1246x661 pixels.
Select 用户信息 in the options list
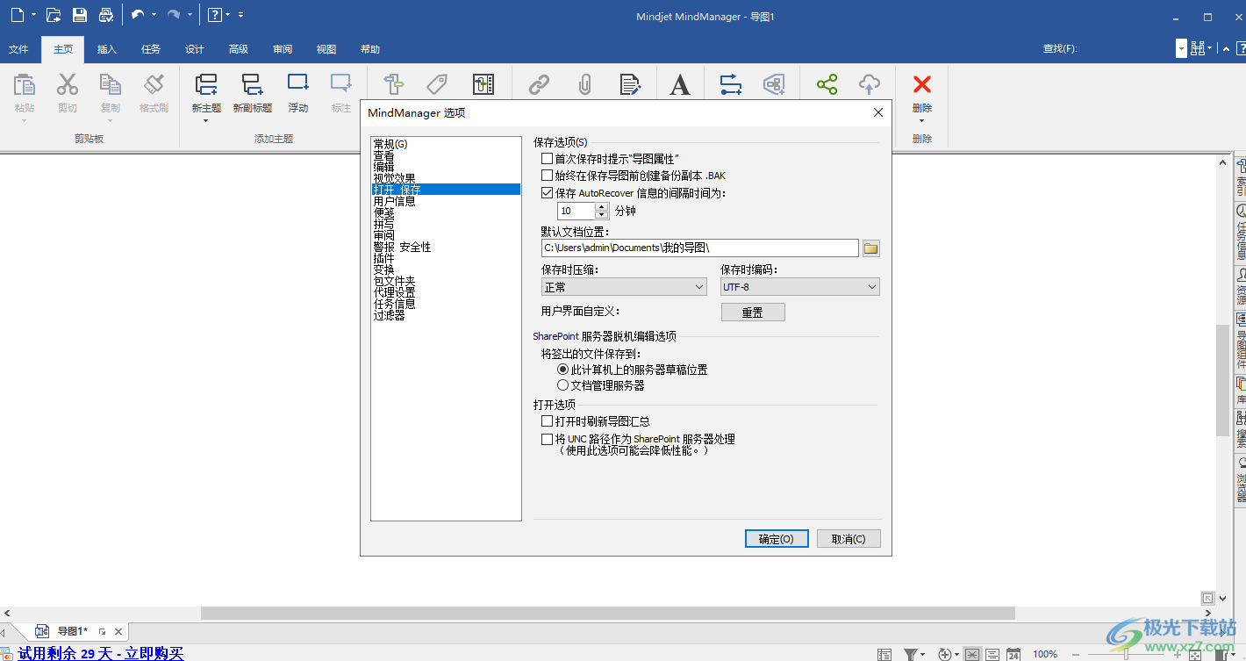[394, 201]
